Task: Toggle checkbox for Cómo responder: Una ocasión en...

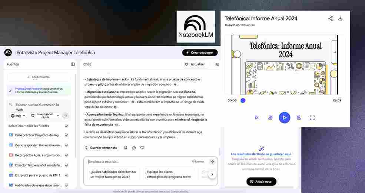Action: [67, 145]
